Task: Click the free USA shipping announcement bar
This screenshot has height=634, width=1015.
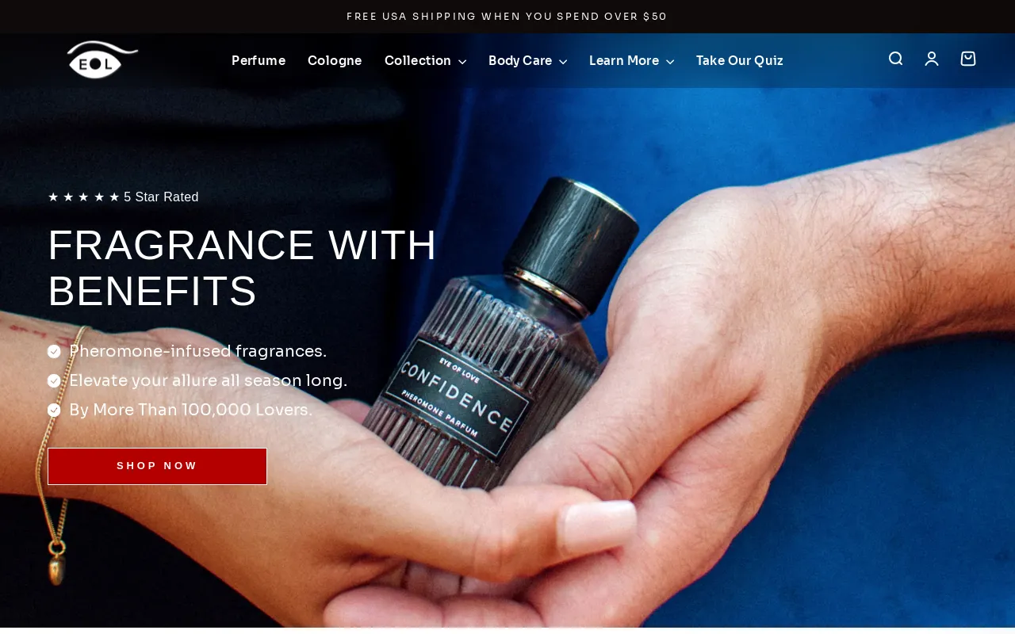Action: point(507,17)
